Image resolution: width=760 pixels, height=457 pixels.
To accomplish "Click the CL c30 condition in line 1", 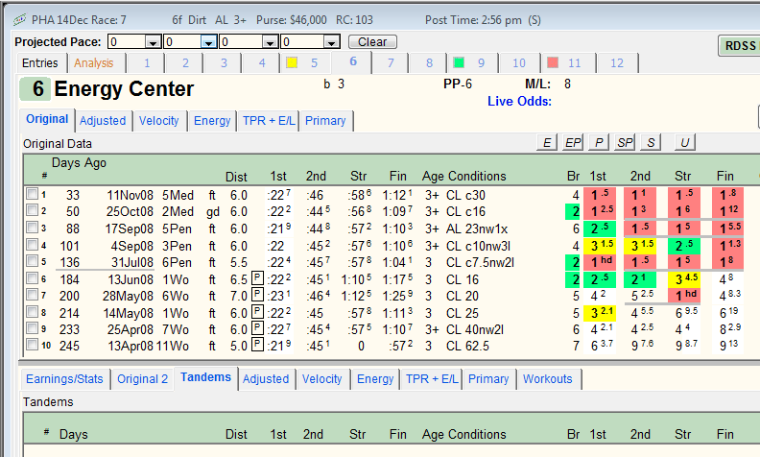I will (465, 195).
